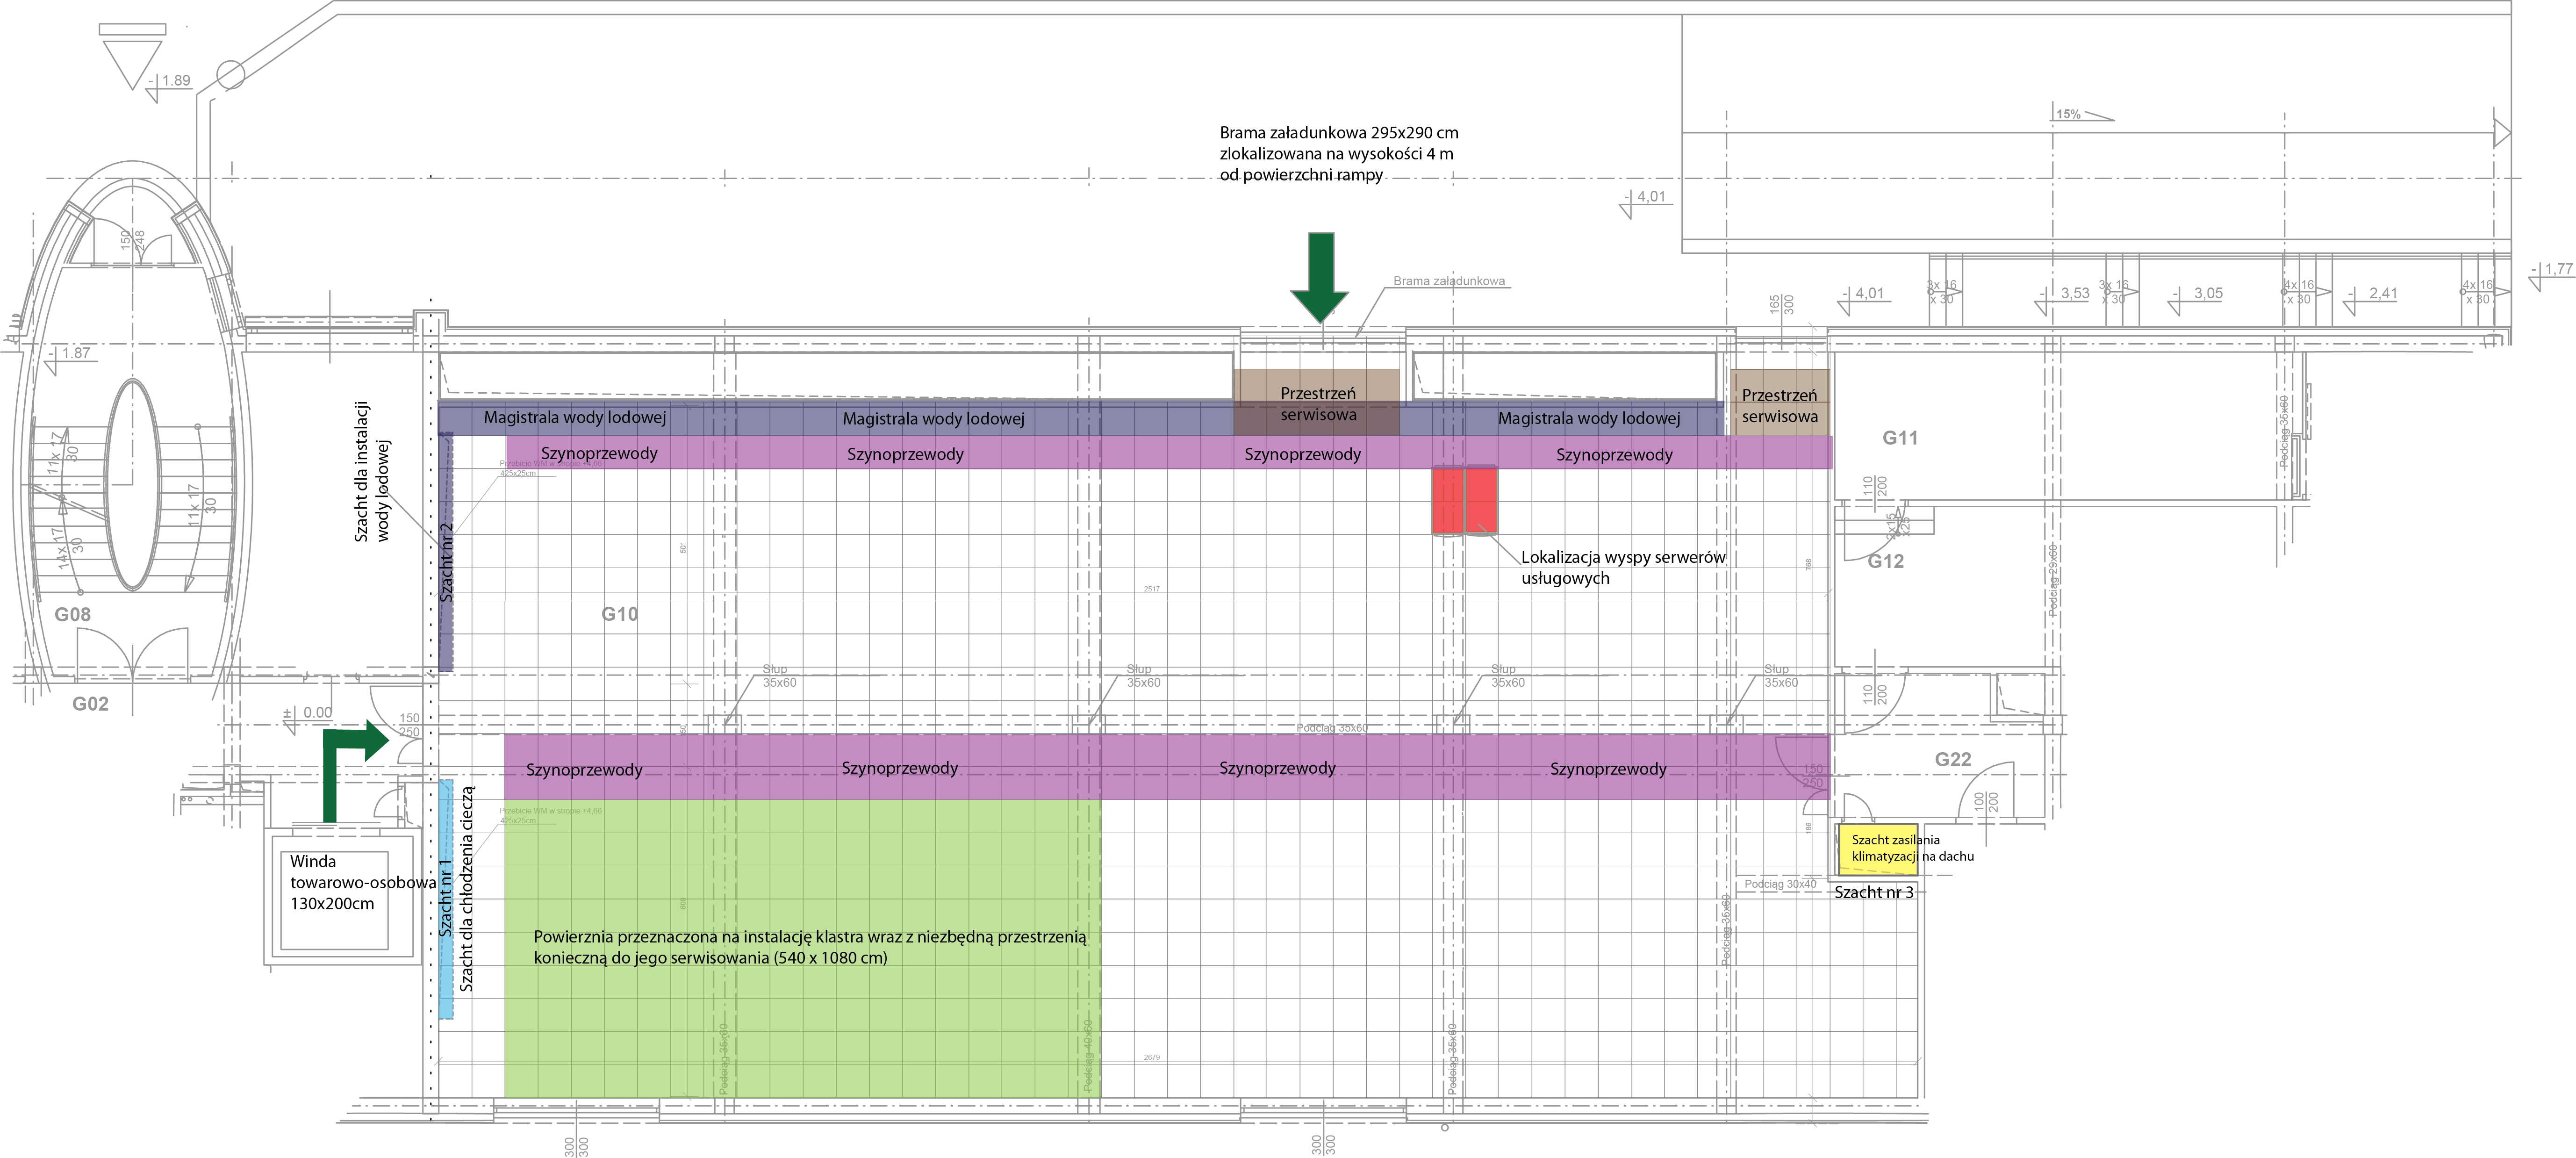Click room label G22

(x=1952, y=759)
